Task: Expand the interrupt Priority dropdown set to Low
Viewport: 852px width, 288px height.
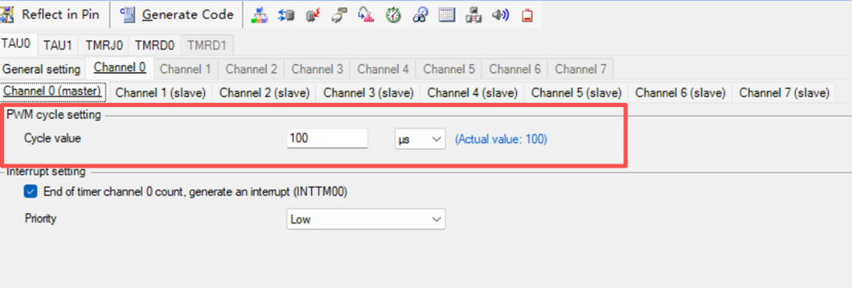Action: pos(365,219)
